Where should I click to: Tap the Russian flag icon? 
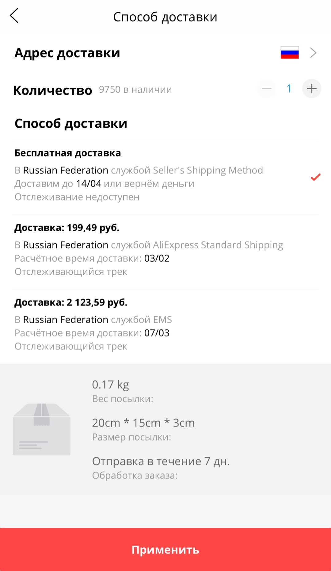click(290, 53)
